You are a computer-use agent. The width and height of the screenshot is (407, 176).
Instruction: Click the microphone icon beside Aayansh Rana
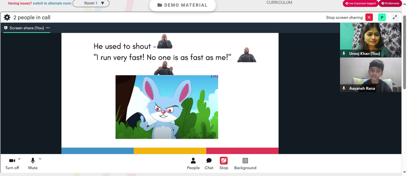[344, 88]
